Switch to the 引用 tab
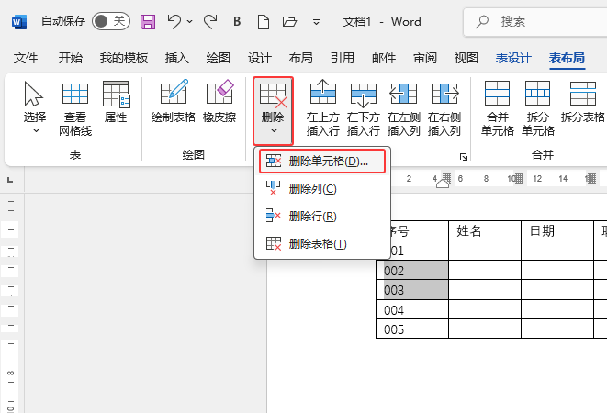 (x=343, y=58)
